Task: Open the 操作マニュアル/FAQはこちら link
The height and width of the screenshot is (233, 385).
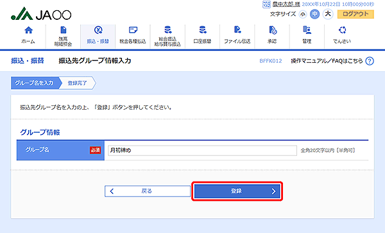Action: pos(327,61)
